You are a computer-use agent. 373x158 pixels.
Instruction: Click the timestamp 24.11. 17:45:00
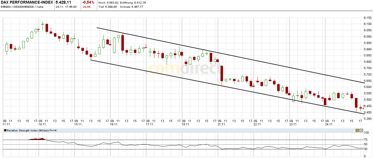(x=66, y=7)
